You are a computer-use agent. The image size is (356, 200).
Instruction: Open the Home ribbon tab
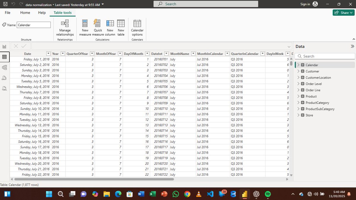coord(25,12)
